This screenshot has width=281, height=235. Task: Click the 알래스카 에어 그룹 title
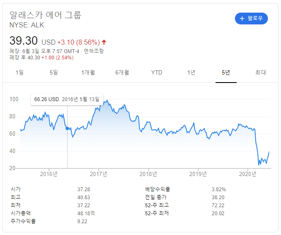pyautogui.click(x=45, y=15)
